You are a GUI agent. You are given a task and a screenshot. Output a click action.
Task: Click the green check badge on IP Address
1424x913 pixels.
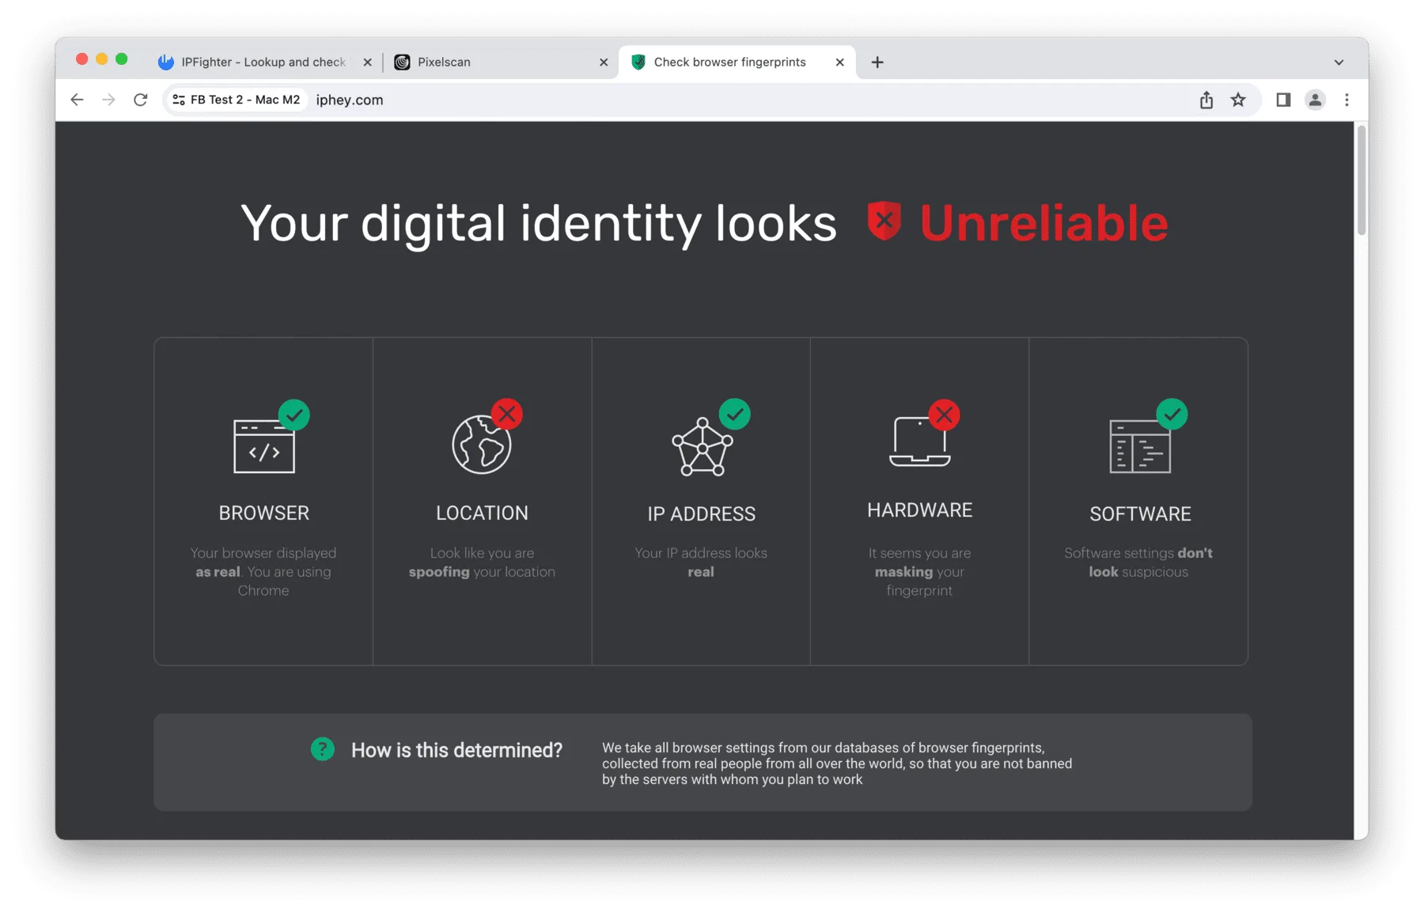(735, 414)
